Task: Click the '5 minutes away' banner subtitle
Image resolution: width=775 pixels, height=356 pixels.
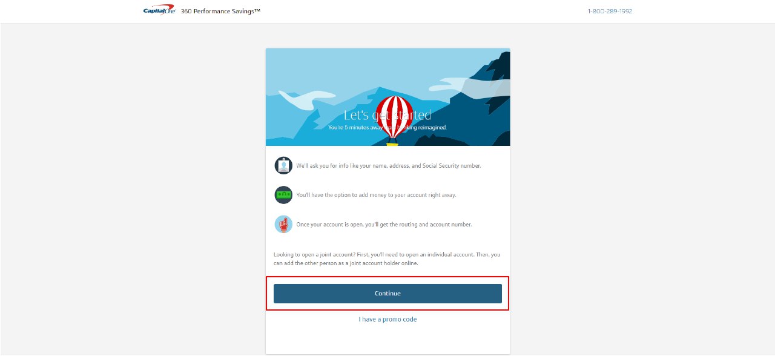Action: [387, 128]
